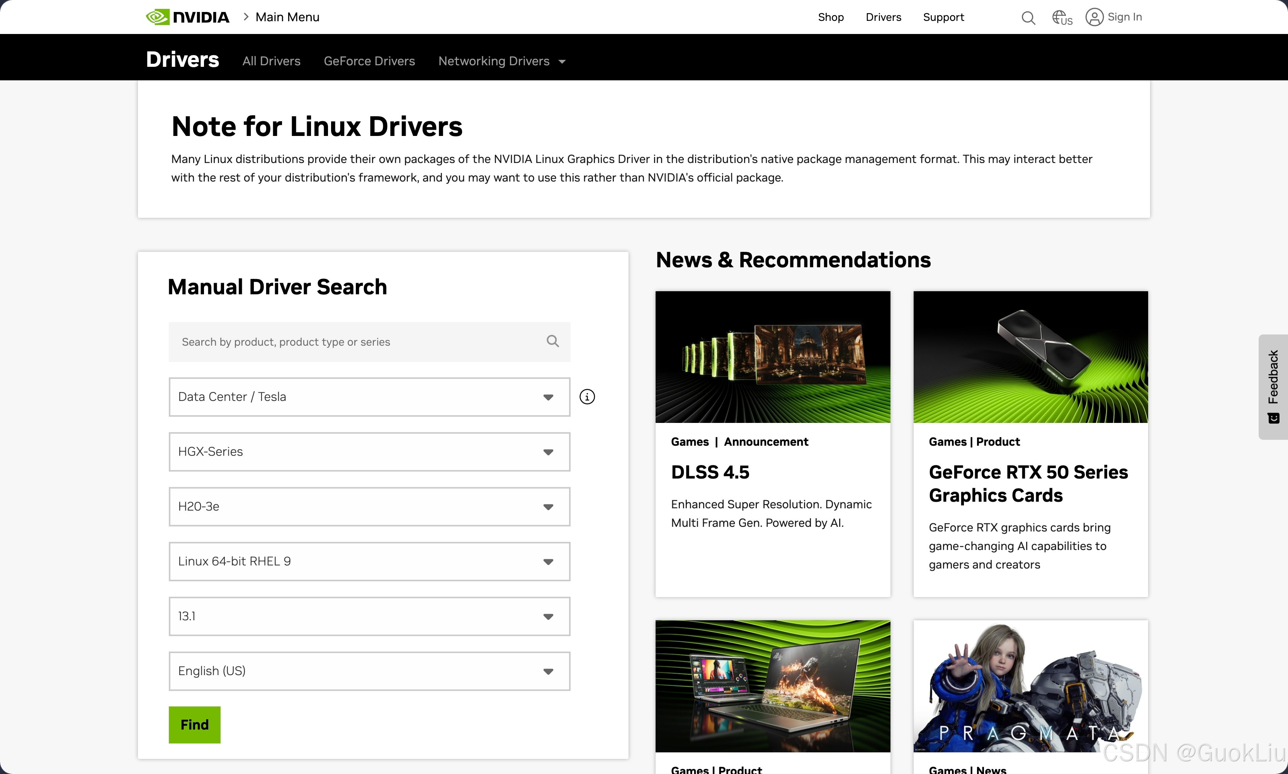Screen dimensions: 1288x774
Task: Expand the English (US) language dropdown
Action: (x=369, y=671)
